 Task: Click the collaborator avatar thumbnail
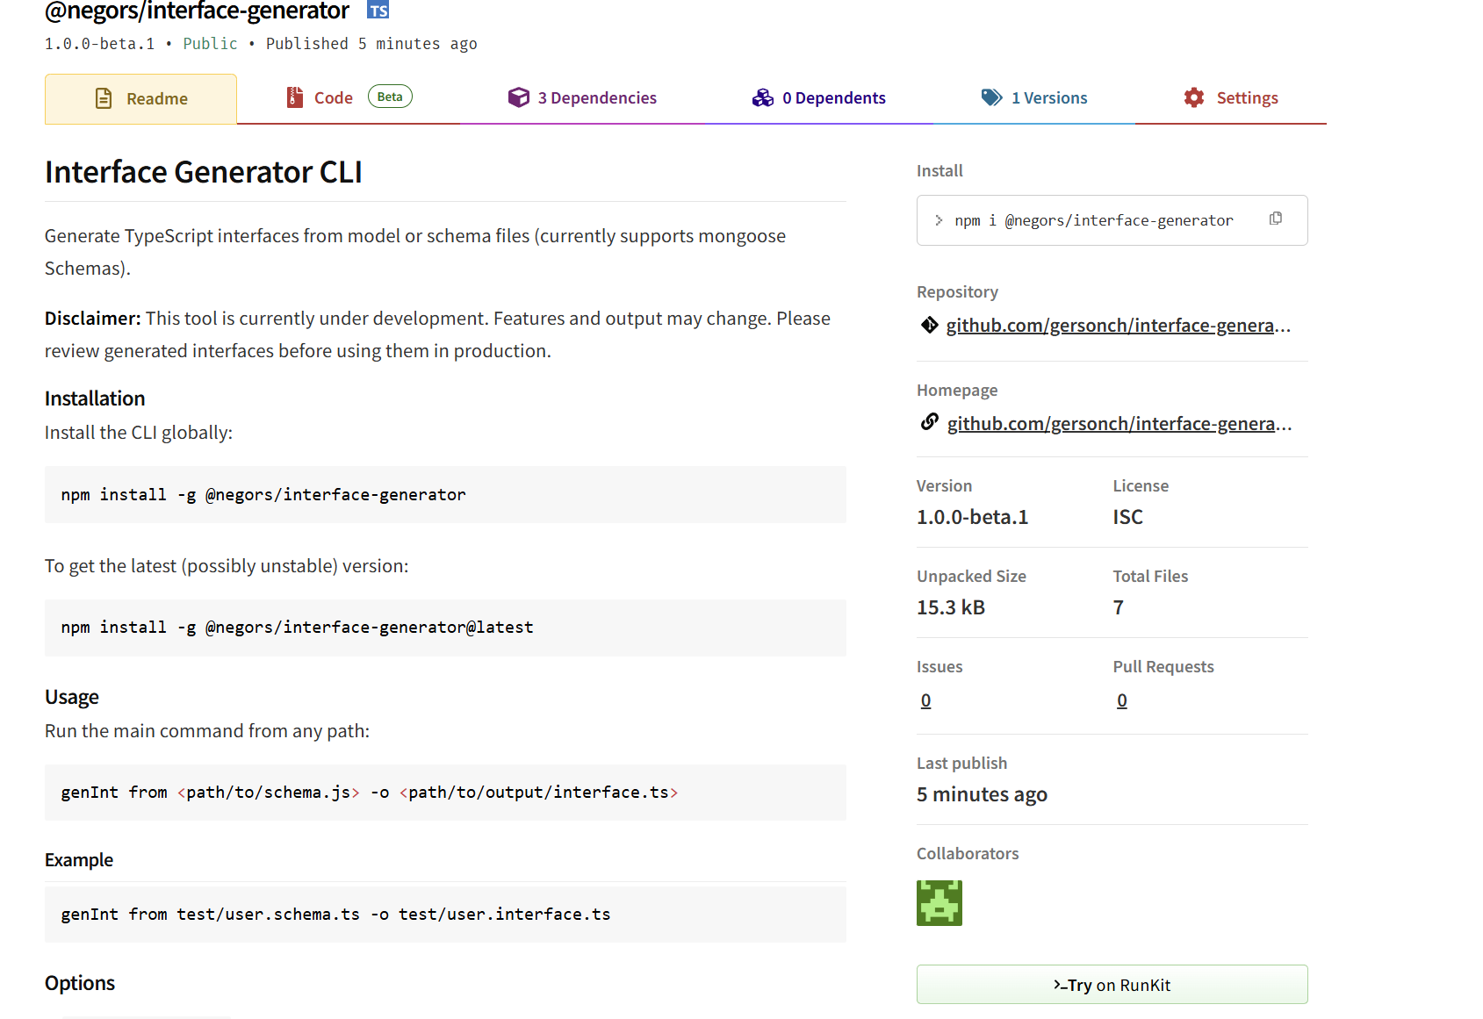click(939, 903)
